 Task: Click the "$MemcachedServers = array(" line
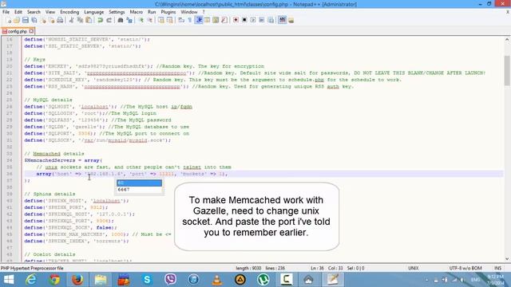(63, 160)
